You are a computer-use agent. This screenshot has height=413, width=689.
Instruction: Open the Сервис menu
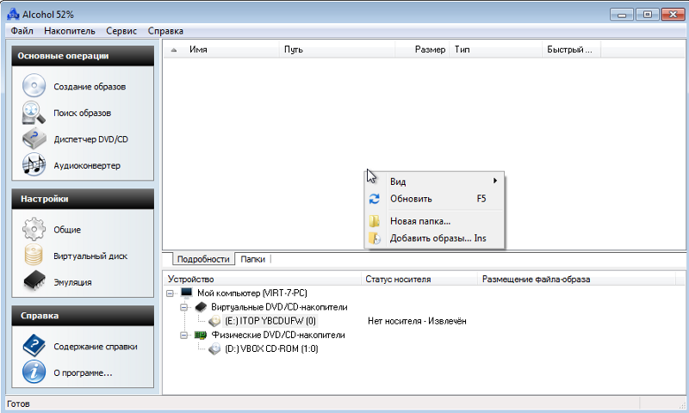coord(121,31)
